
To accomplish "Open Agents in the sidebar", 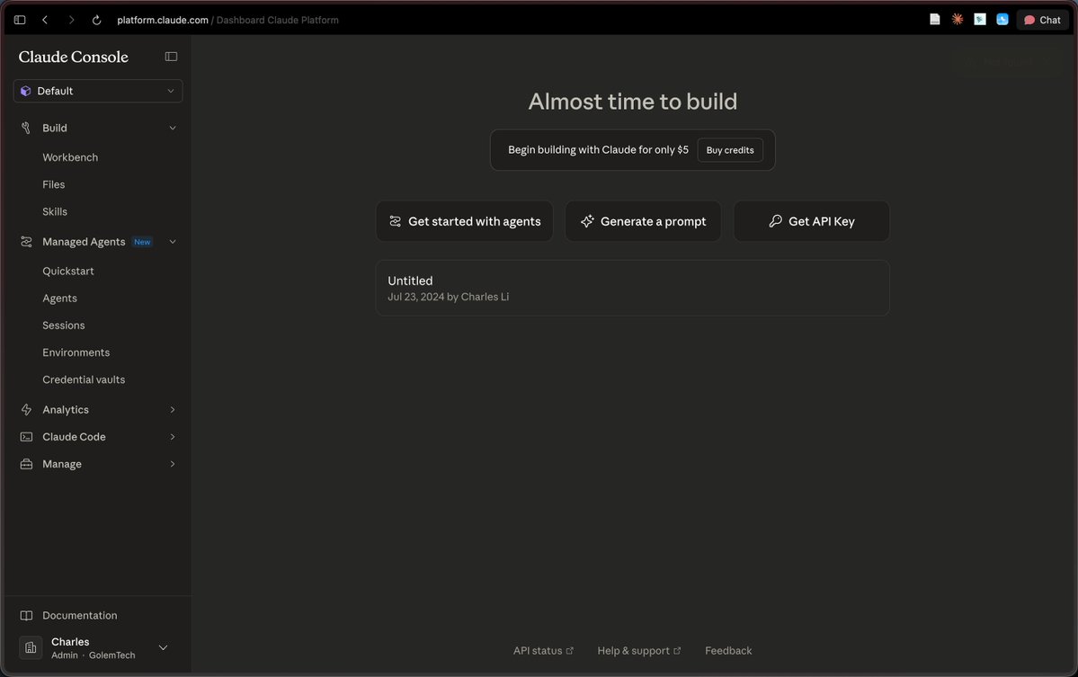I will [x=60, y=298].
